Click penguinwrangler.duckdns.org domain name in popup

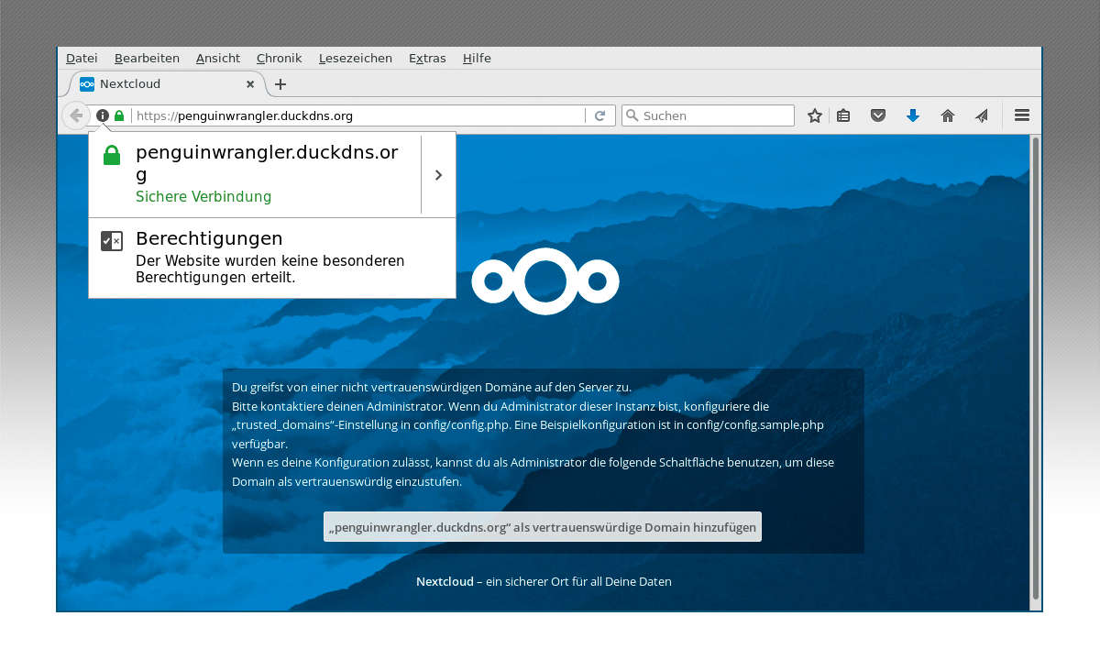(267, 163)
